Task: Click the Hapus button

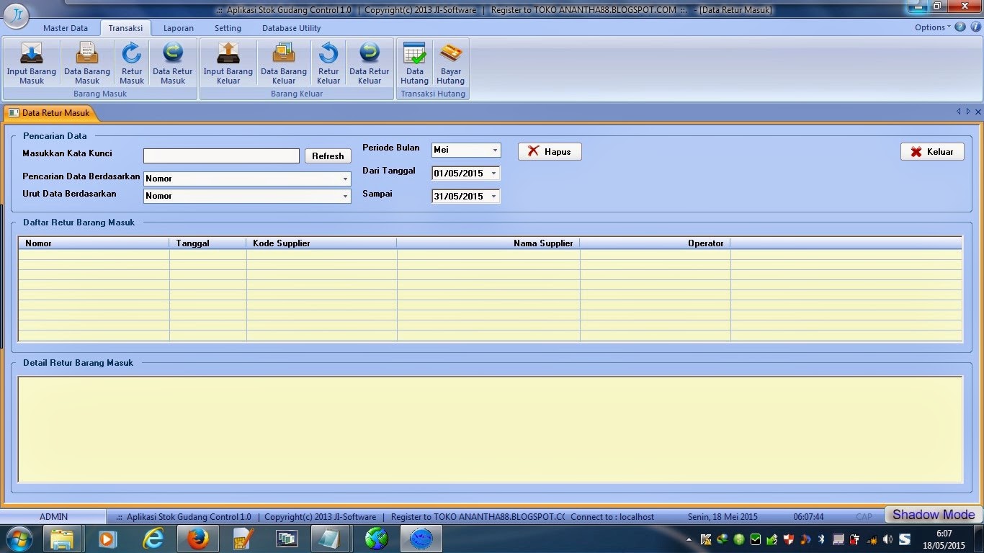Action: tap(550, 151)
